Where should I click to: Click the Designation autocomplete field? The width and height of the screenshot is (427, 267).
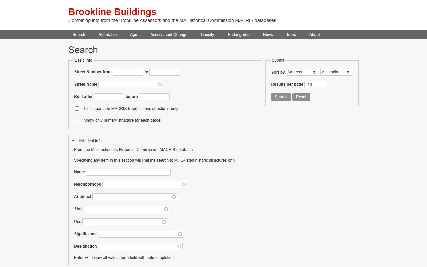[140, 246]
